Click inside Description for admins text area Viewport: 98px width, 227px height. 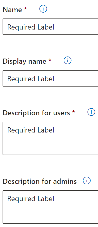pos(50,207)
